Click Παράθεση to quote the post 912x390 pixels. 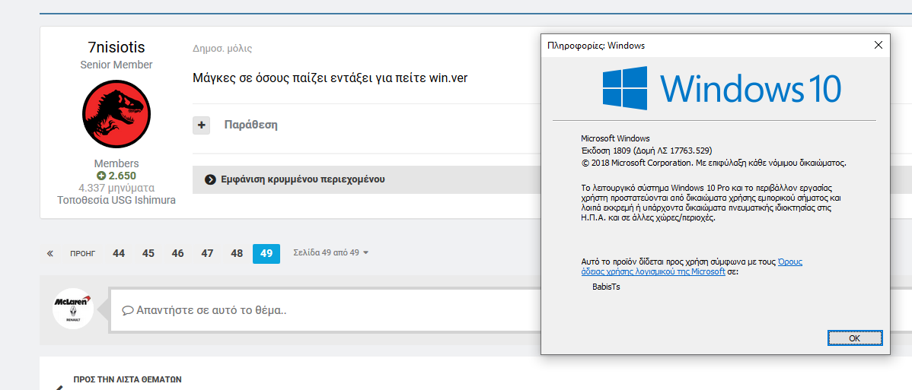250,125
